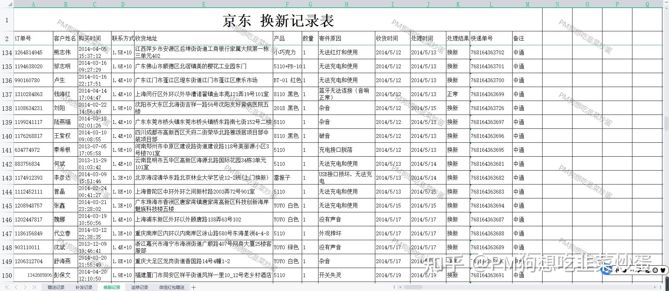
Task: Select row 140 header
Action: [7, 136]
